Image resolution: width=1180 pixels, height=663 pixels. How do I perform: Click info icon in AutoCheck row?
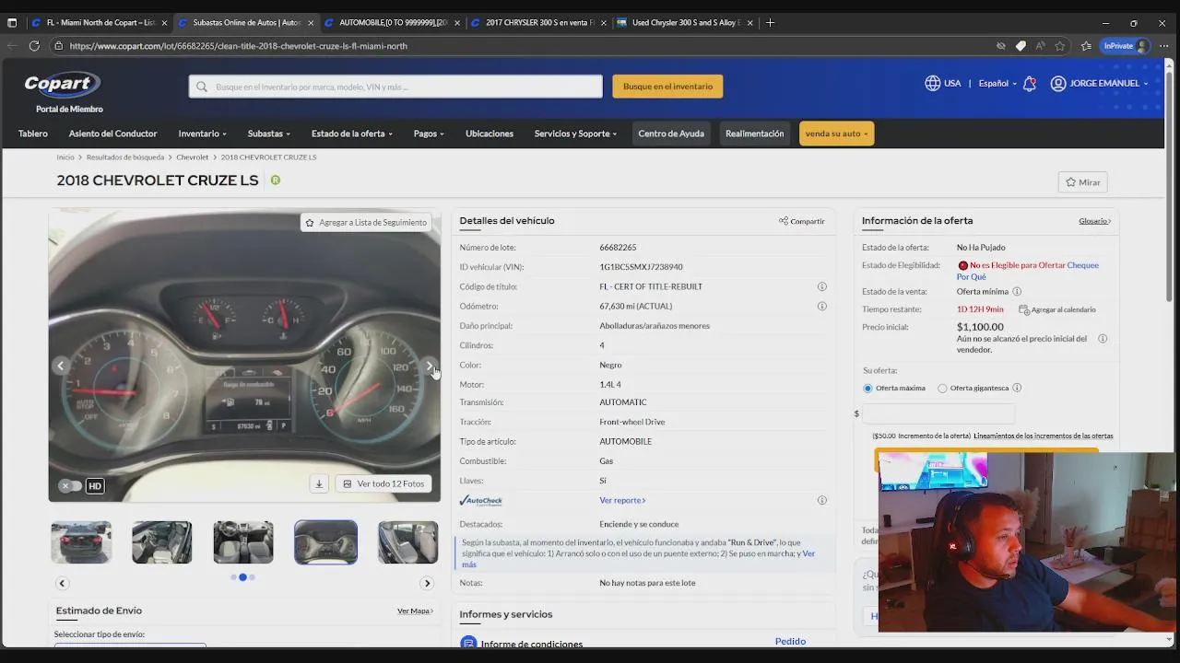(821, 500)
